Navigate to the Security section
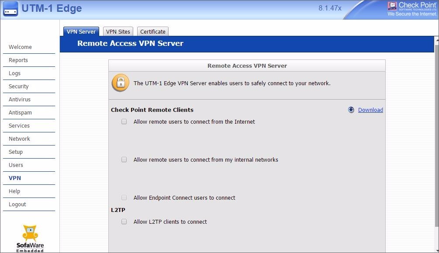 point(18,86)
